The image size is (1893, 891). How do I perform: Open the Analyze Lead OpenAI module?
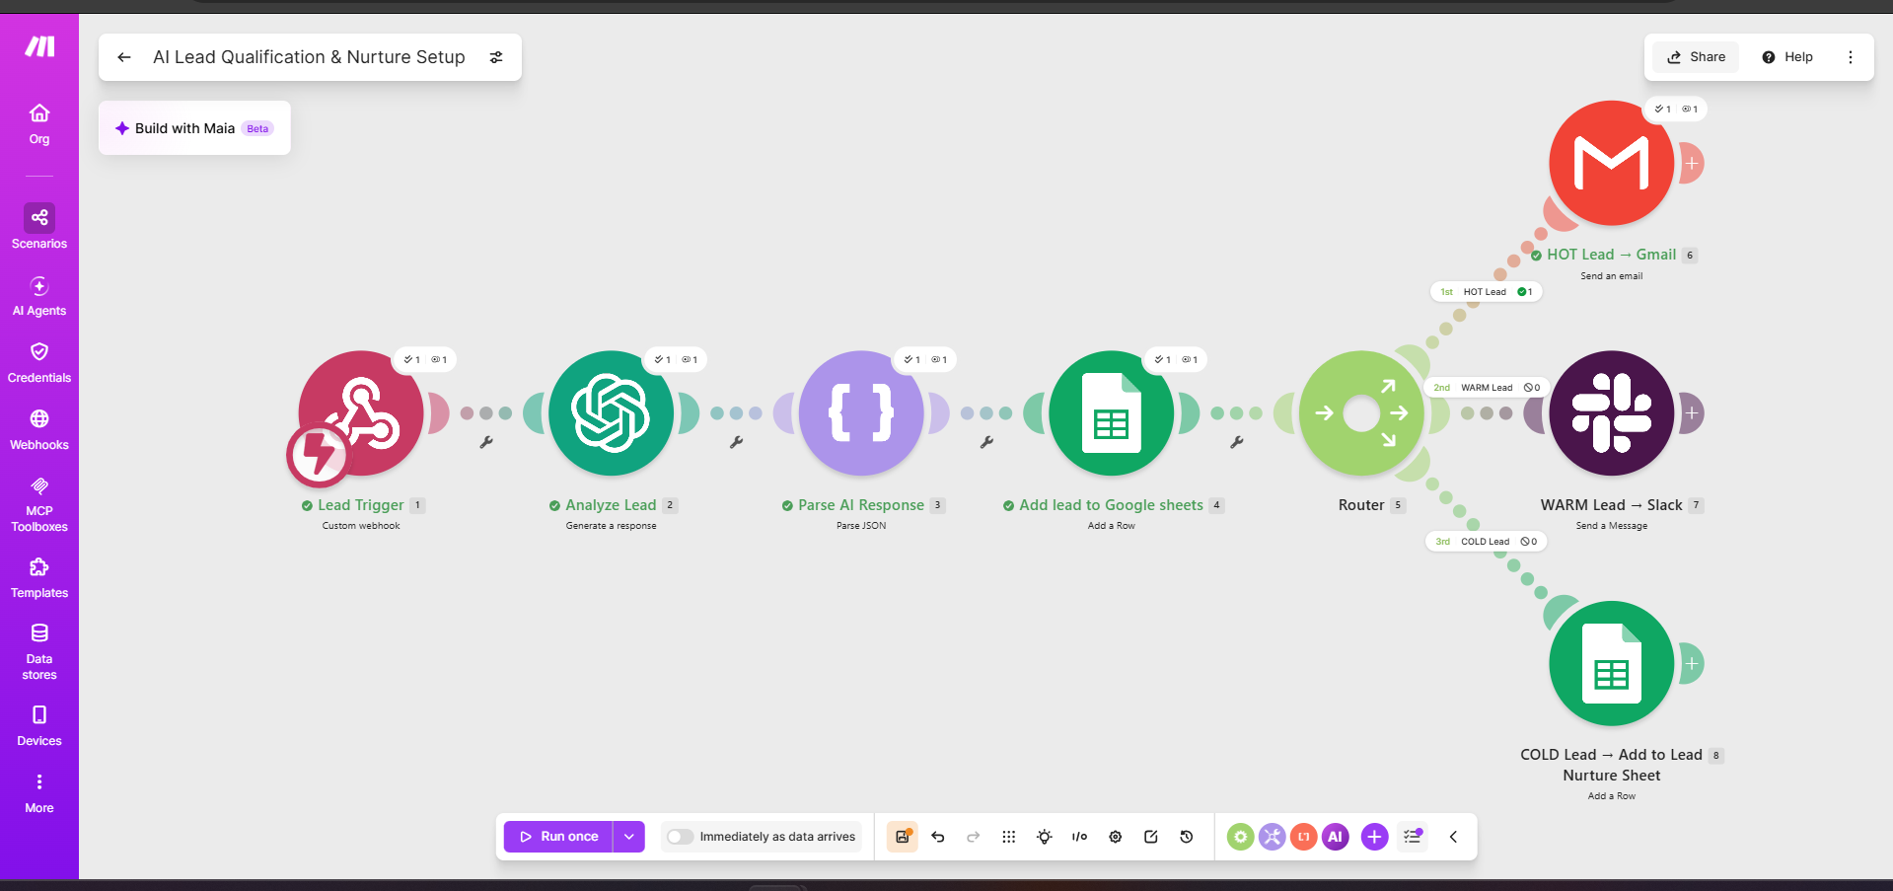pos(611,413)
